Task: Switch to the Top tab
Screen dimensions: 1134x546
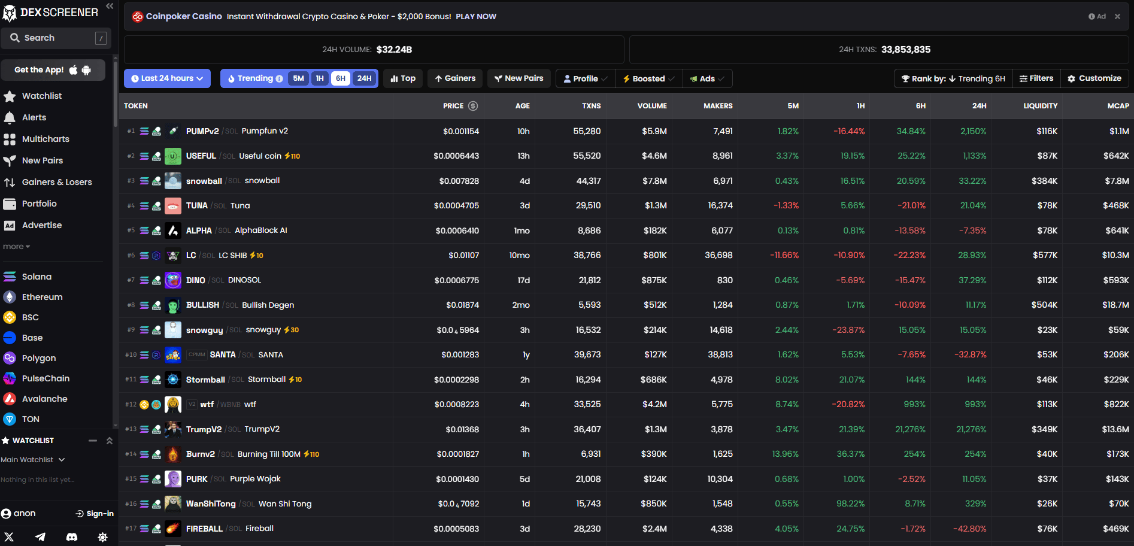Action: tap(403, 78)
